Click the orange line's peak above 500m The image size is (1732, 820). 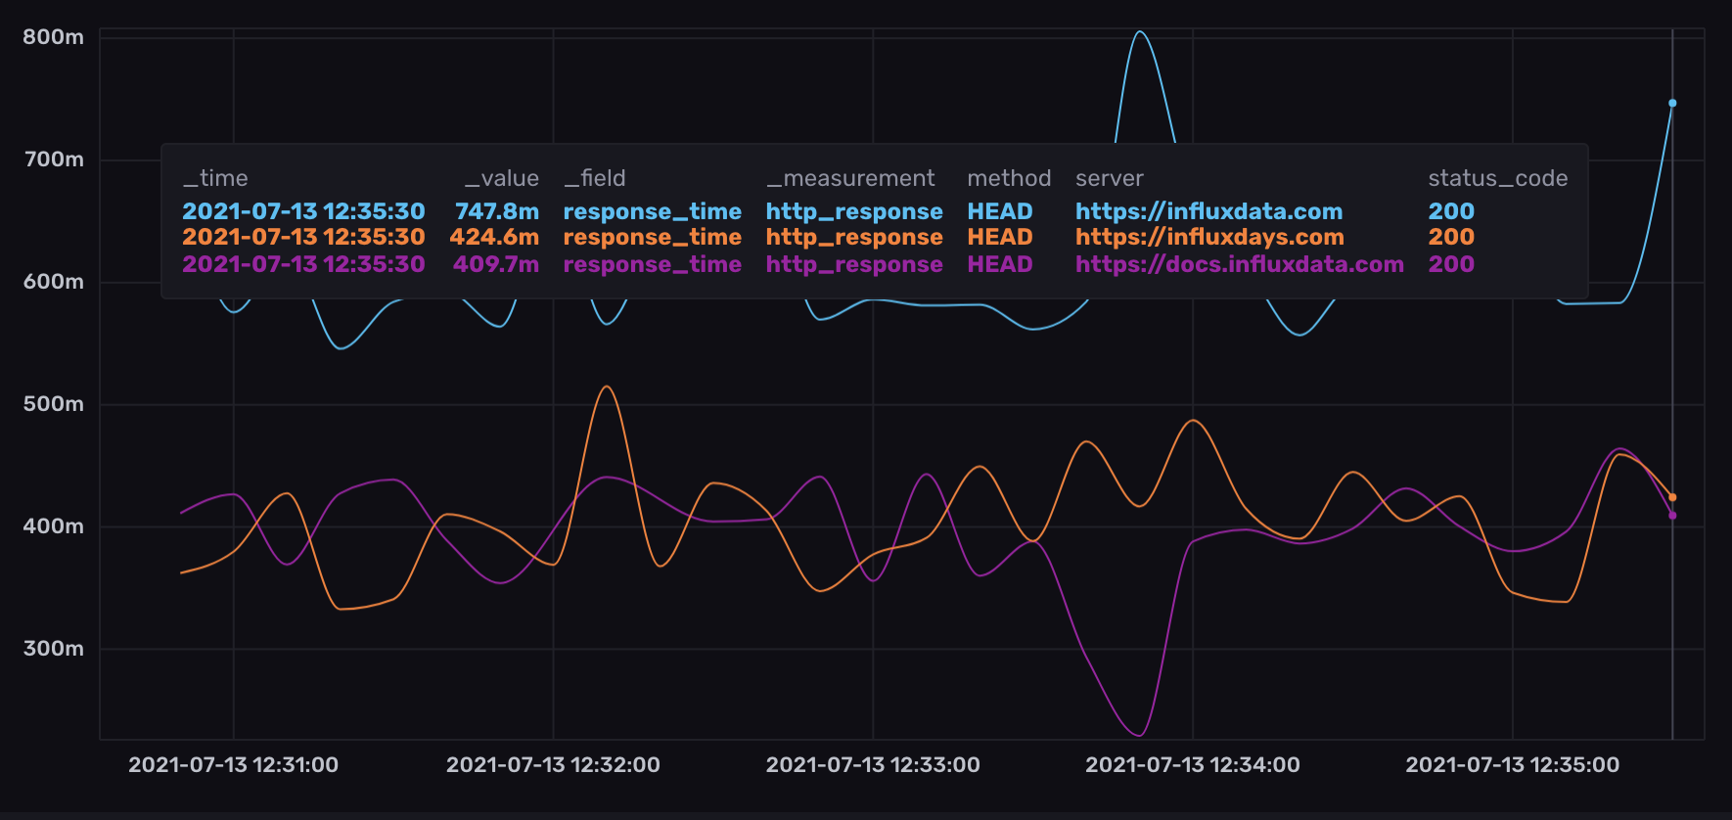(607, 387)
